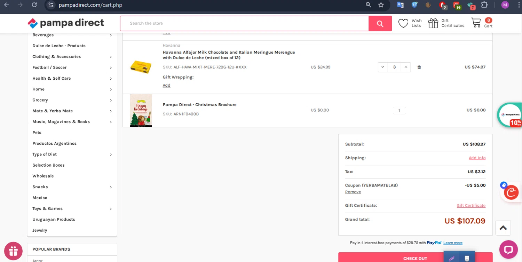The width and height of the screenshot is (522, 262).
Task: Click the Havanna brand name
Action: pos(172,45)
